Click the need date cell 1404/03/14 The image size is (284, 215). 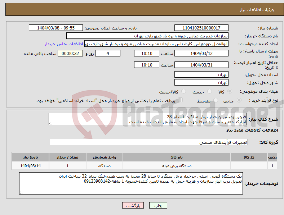coord(30,166)
